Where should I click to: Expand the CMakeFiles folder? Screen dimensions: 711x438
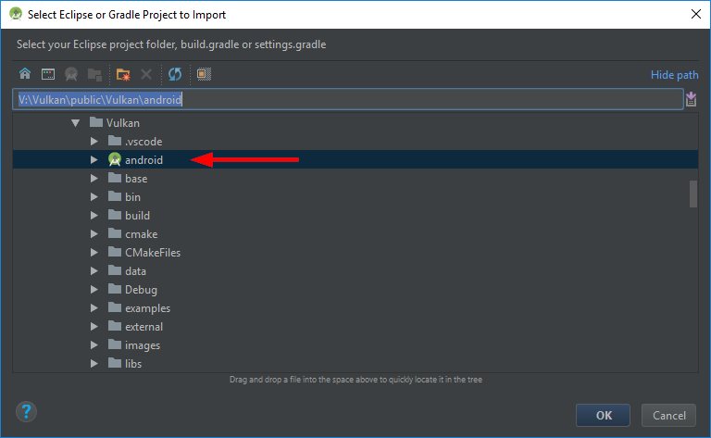click(x=94, y=253)
